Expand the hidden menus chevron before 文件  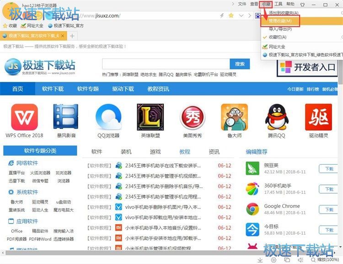tap(233, 4)
